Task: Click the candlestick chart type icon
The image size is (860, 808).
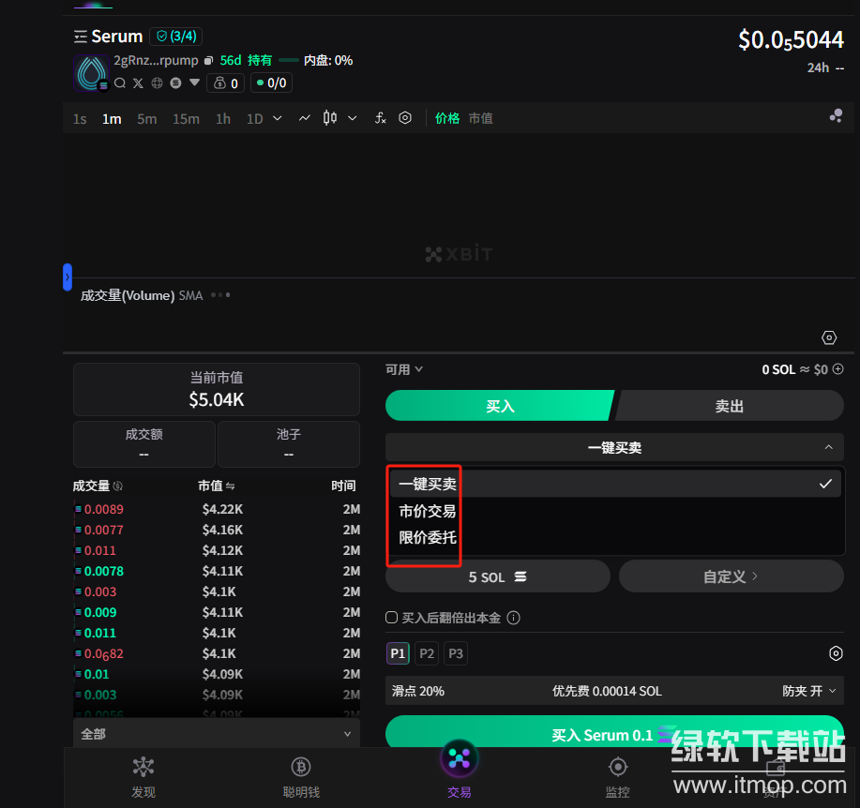Action: click(x=329, y=118)
